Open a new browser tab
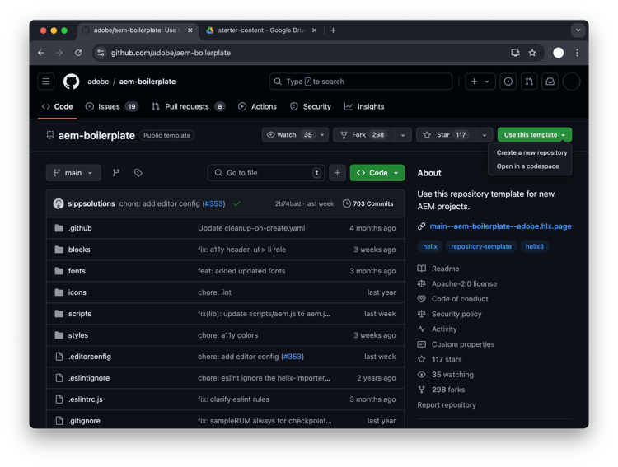The width and height of the screenshot is (618, 467). pyautogui.click(x=333, y=30)
